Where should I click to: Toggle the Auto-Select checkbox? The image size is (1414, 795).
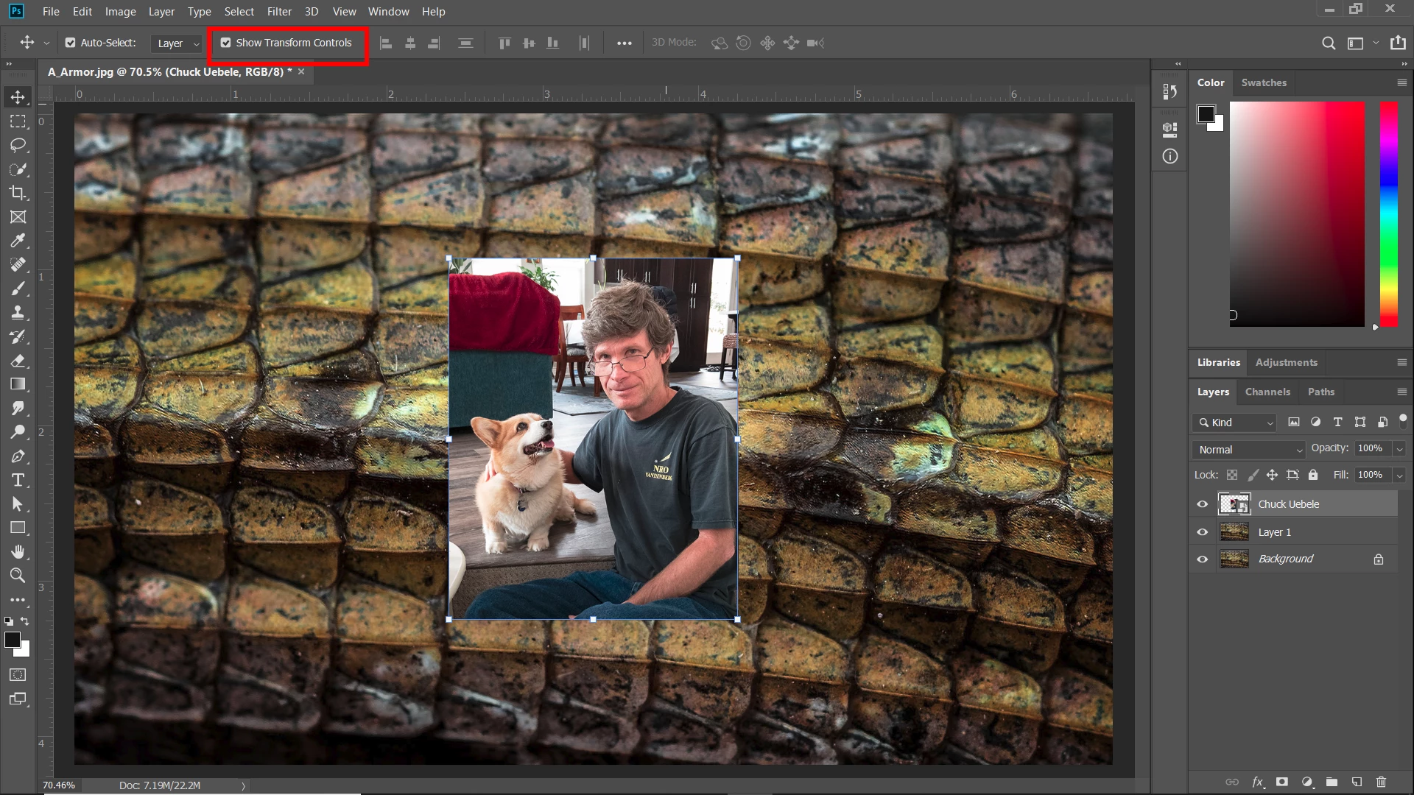pos(71,43)
